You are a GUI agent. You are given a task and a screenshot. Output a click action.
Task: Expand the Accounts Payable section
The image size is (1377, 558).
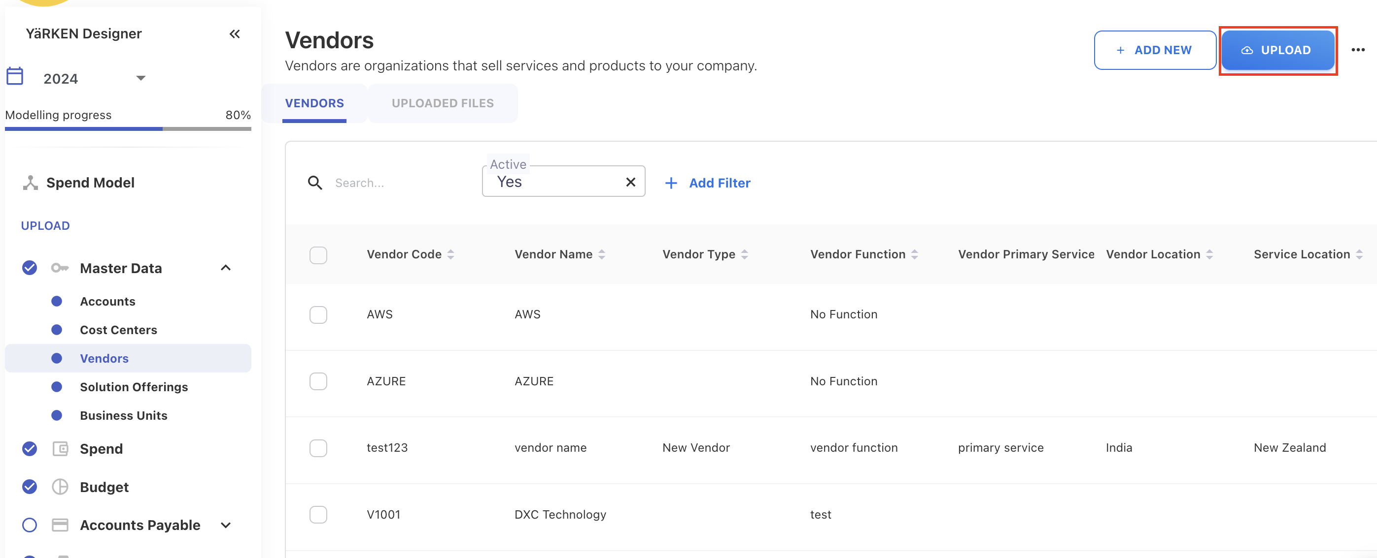(x=226, y=525)
